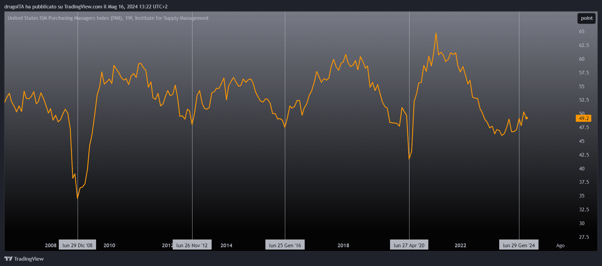The width and height of the screenshot is (602, 266).
Task: Click the 30 price axis value
Action: tap(582, 223)
